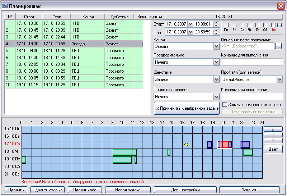This screenshot has height=196, width=287.
Task: Open the TV program description browse button
Action: [279, 46]
